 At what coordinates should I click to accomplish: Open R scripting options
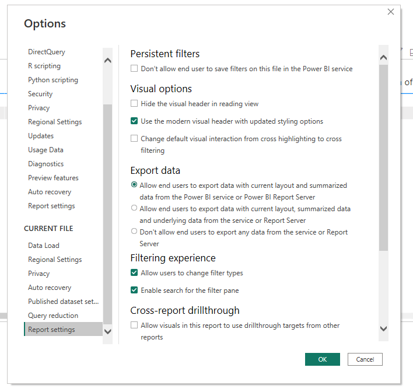pyautogui.click(x=44, y=66)
